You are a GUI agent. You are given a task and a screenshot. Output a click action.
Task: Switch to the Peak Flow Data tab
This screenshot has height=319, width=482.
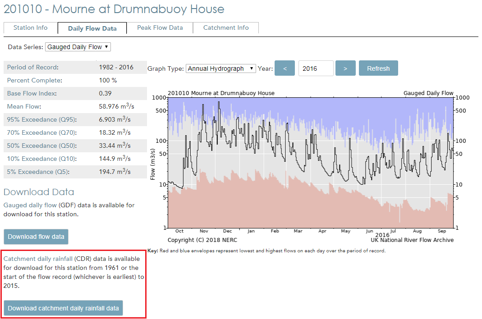[160, 27]
